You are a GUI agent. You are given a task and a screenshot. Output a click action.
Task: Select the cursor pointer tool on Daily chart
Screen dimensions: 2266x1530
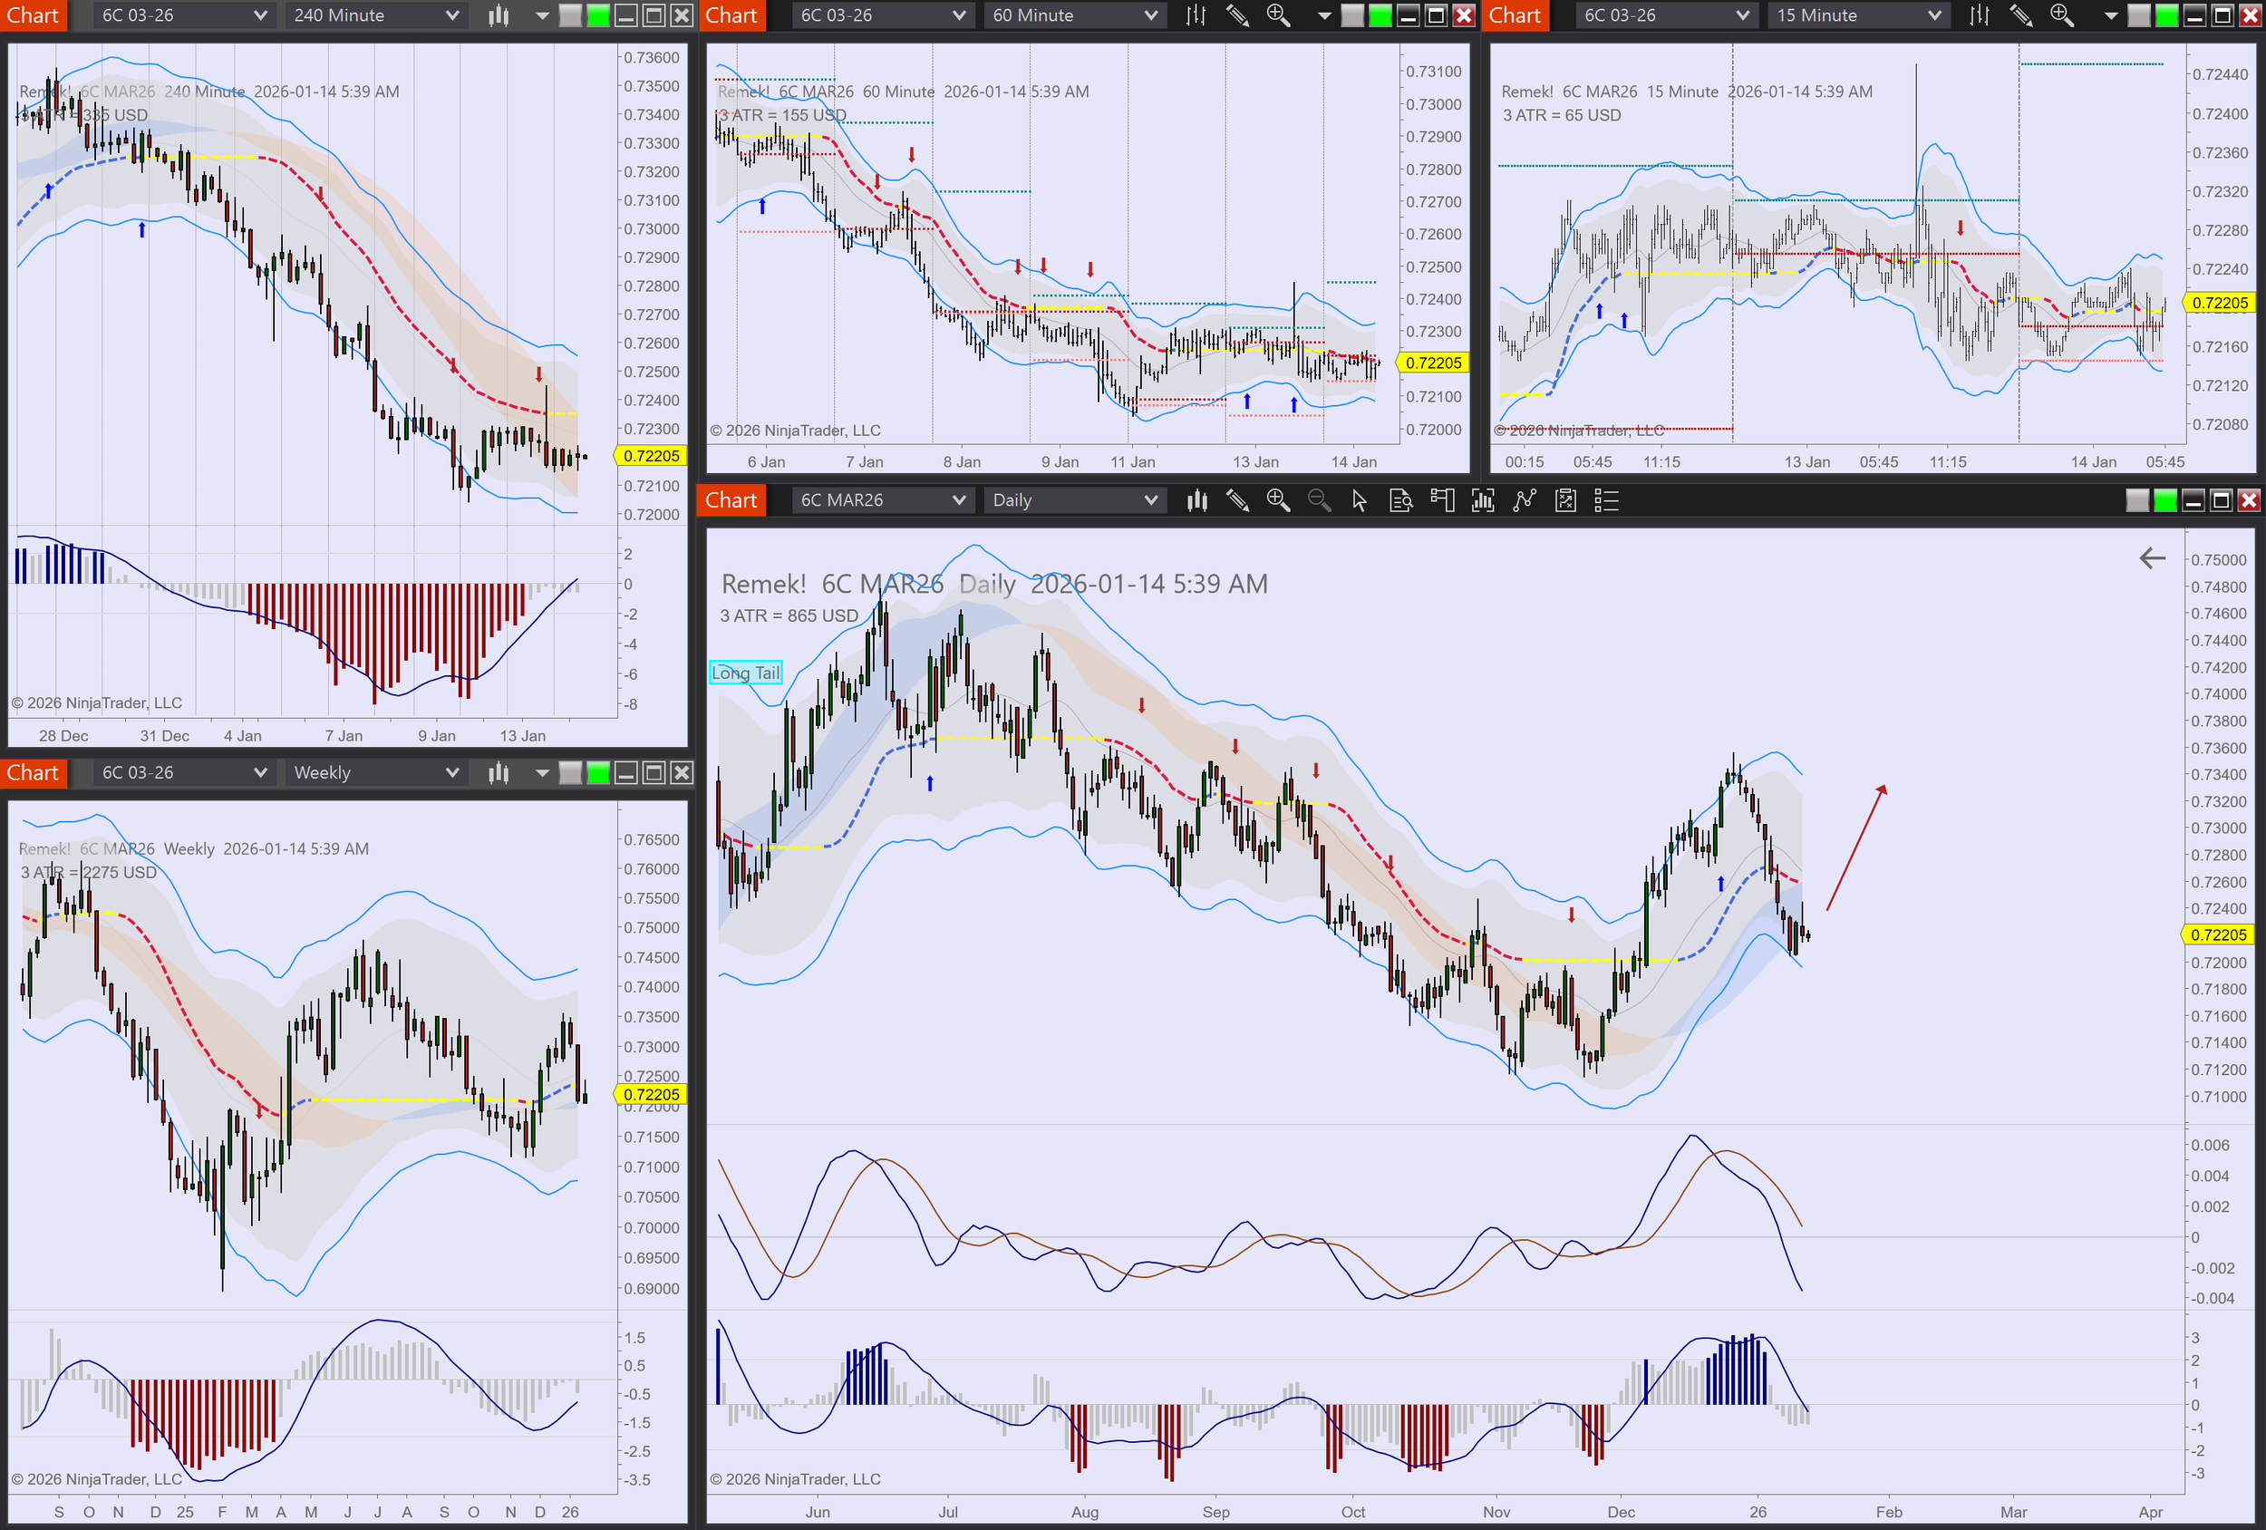tap(1360, 500)
